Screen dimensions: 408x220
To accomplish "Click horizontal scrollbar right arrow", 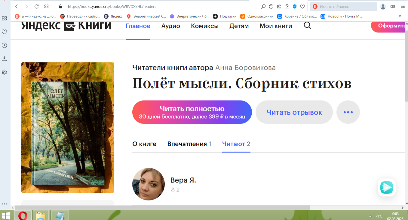I will tap(403, 207).
